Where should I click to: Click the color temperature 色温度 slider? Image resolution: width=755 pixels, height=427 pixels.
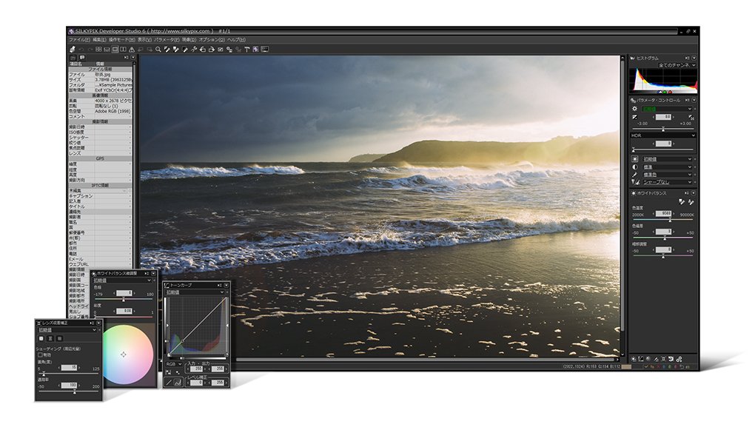(x=663, y=220)
